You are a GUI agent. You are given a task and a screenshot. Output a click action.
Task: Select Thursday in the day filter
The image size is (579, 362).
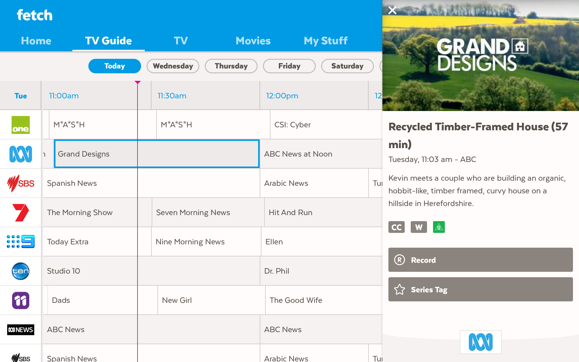coord(231,66)
